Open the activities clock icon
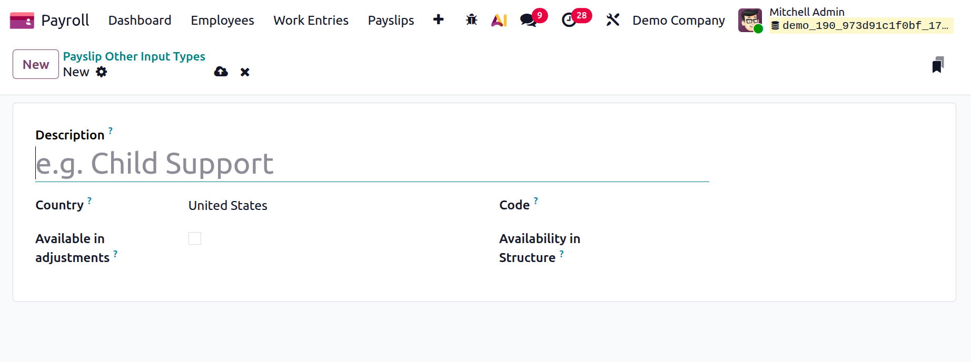The image size is (971, 362). click(x=569, y=20)
